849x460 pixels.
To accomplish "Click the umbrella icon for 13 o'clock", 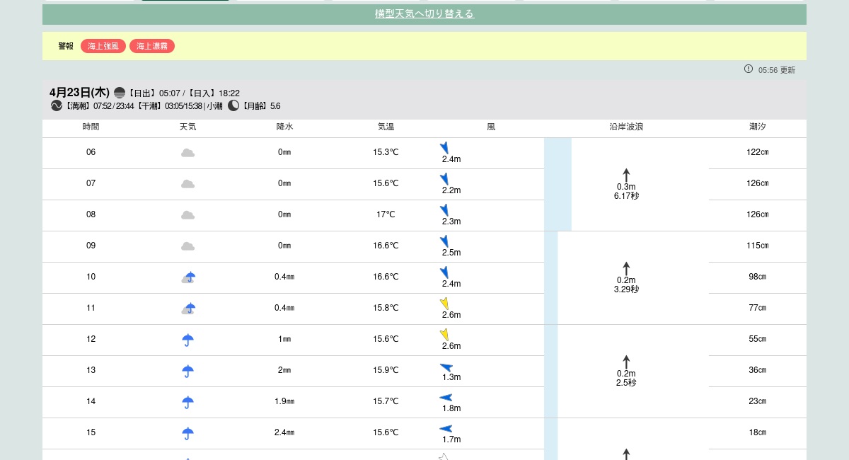I will pos(187,371).
